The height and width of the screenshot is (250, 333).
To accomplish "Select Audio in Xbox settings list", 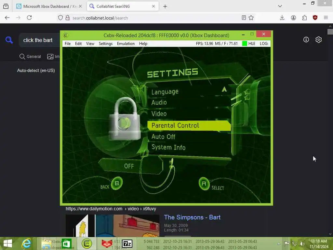I will (x=159, y=103).
